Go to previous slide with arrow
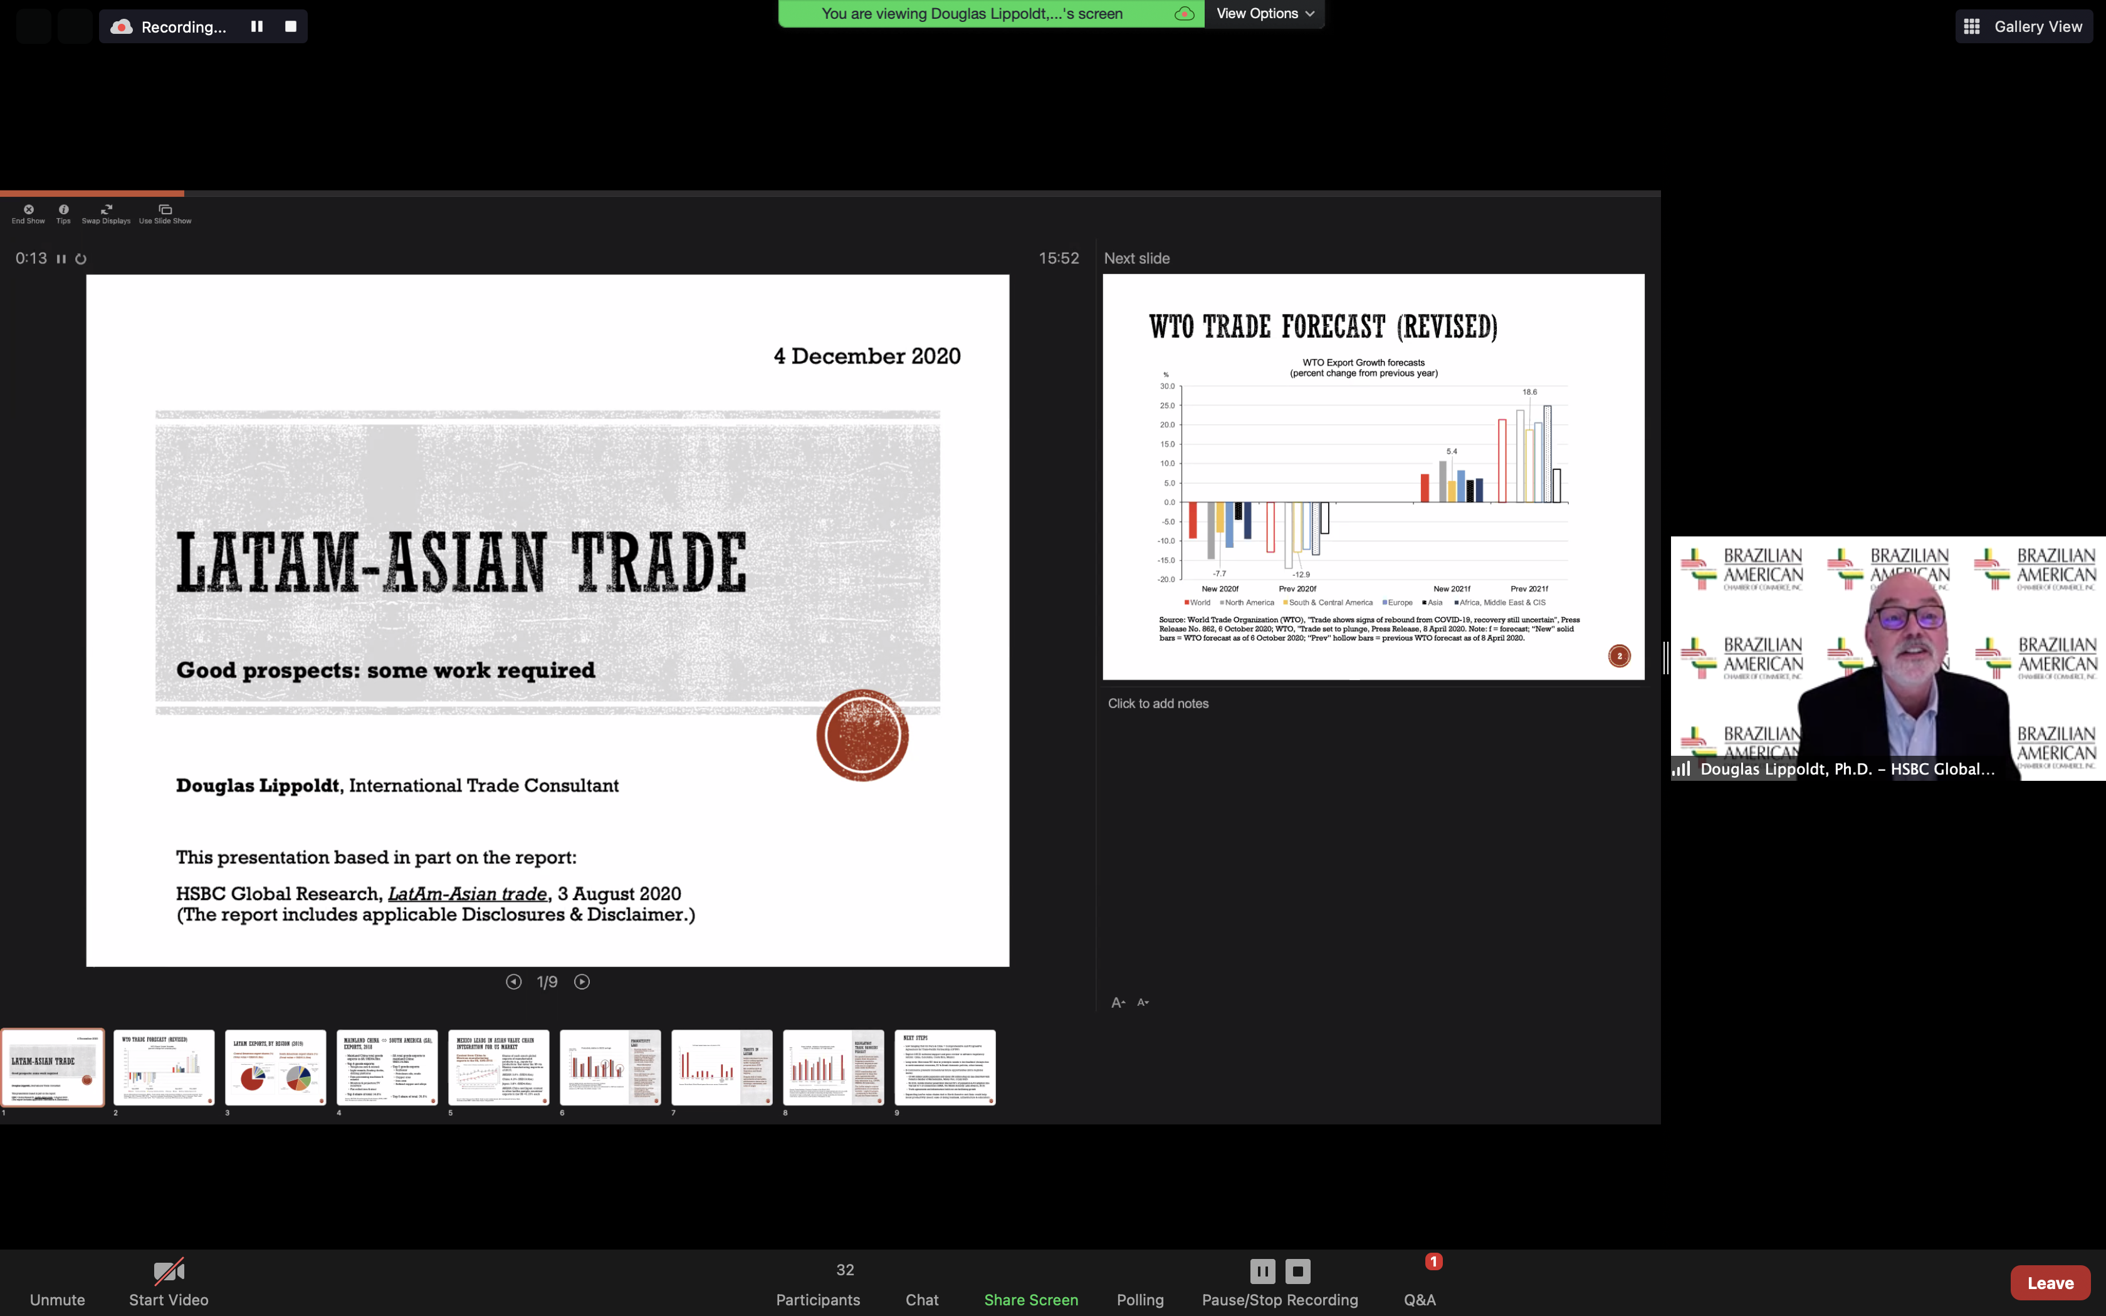 click(513, 982)
